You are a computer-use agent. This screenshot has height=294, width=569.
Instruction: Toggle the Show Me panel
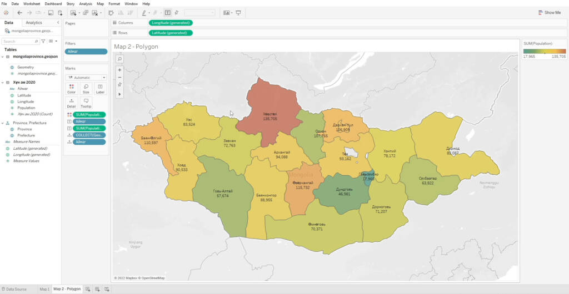[549, 13]
